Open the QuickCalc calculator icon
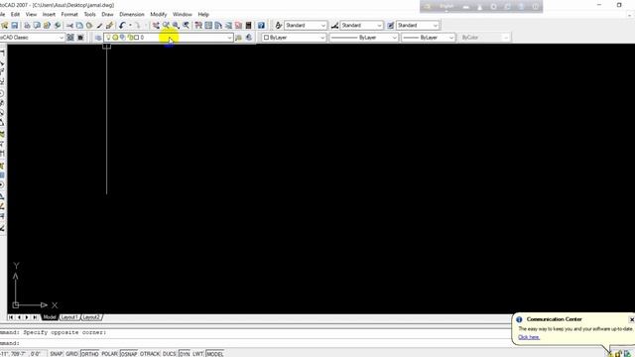 coord(249,25)
